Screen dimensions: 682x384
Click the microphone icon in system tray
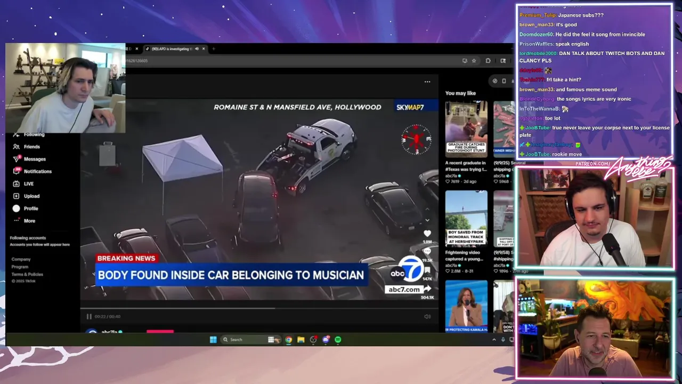coord(503,339)
